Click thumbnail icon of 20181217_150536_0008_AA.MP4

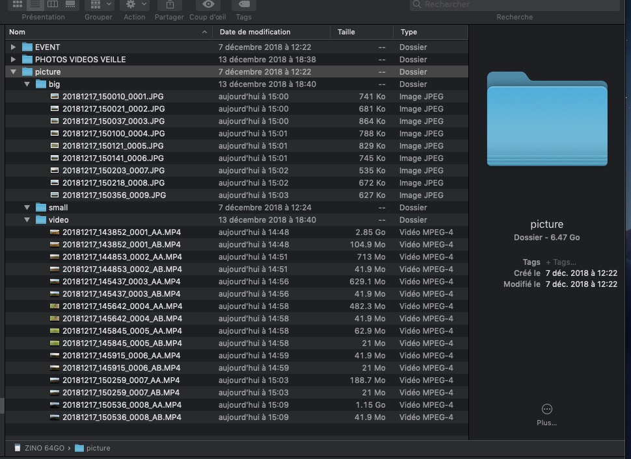click(x=55, y=405)
